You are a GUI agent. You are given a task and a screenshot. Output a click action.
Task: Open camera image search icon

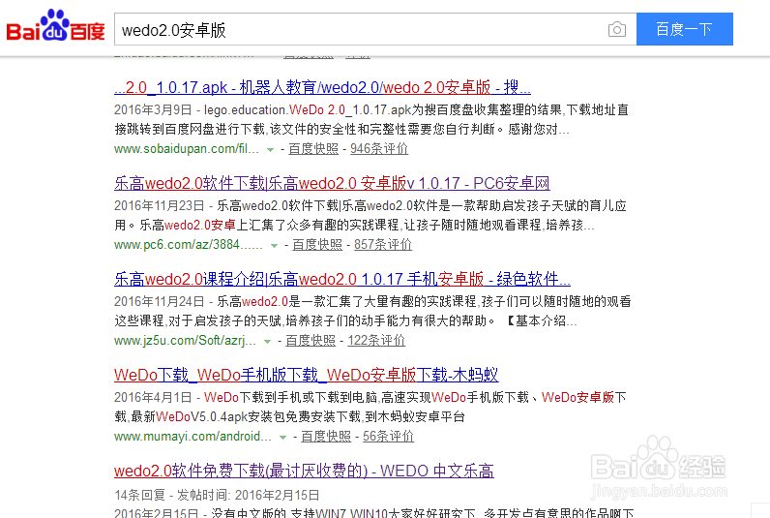click(x=617, y=29)
